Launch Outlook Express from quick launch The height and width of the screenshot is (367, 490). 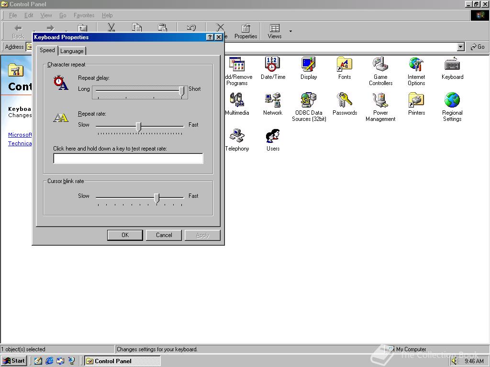click(x=60, y=361)
